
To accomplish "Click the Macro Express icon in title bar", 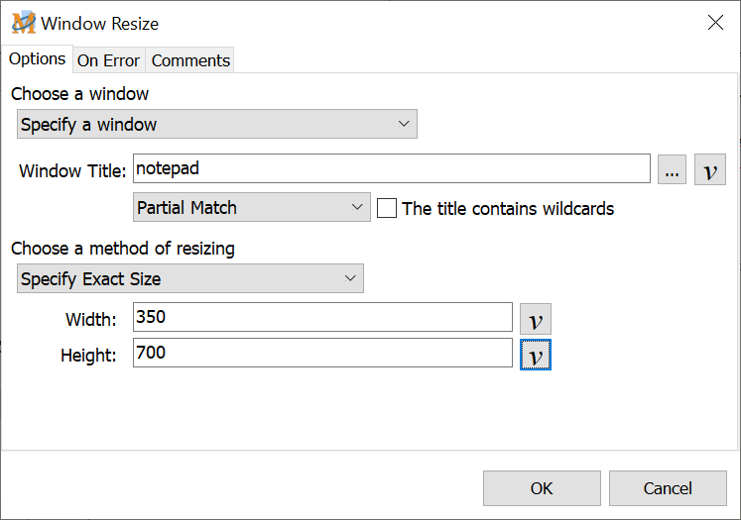I will pos(23,23).
